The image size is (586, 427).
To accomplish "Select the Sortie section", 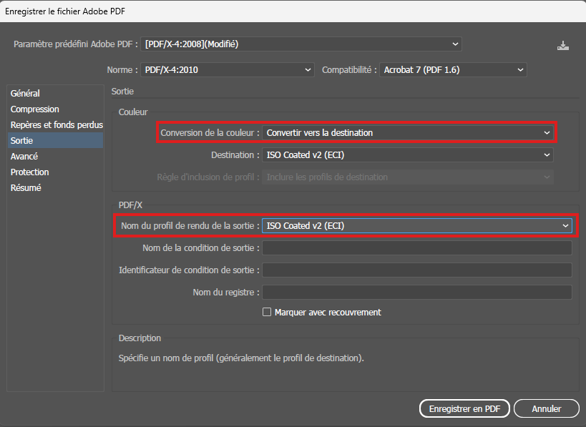I will click(22, 141).
